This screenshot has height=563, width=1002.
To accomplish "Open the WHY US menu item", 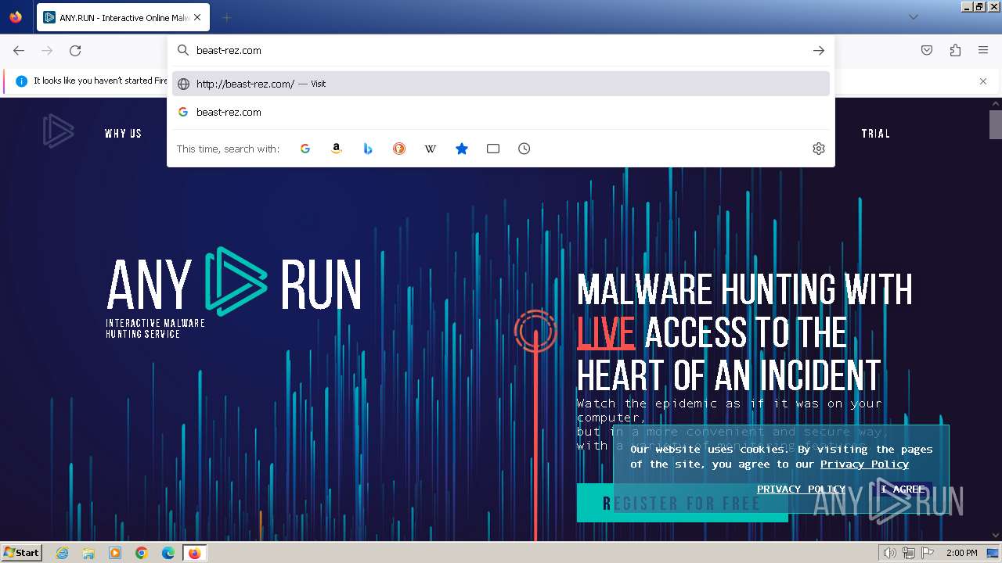I will [x=123, y=134].
